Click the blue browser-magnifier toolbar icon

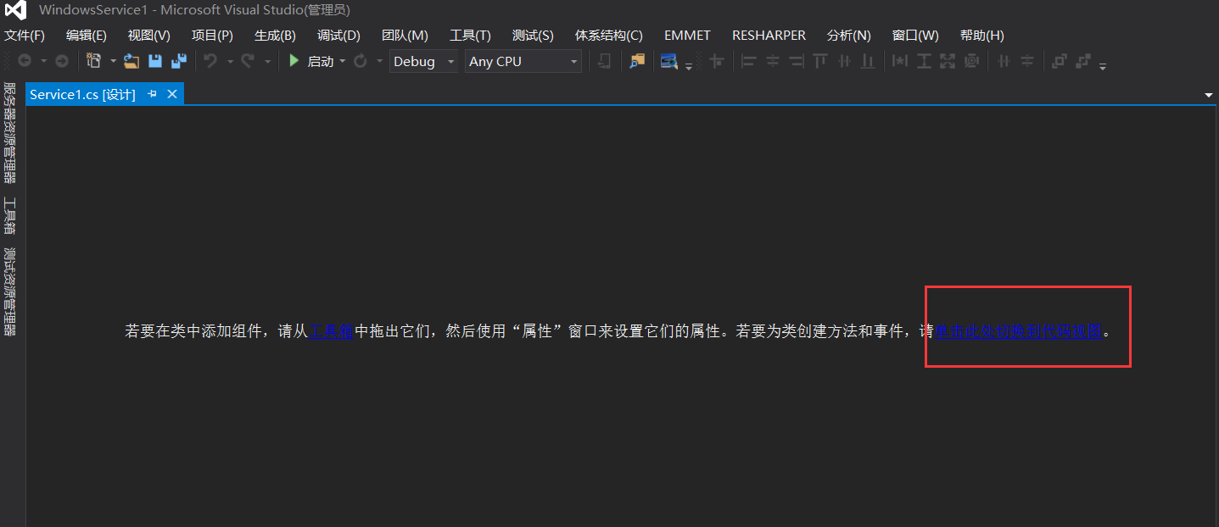tap(669, 61)
